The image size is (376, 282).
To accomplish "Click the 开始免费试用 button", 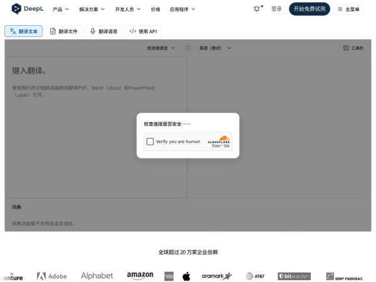I will pos(310,9).
